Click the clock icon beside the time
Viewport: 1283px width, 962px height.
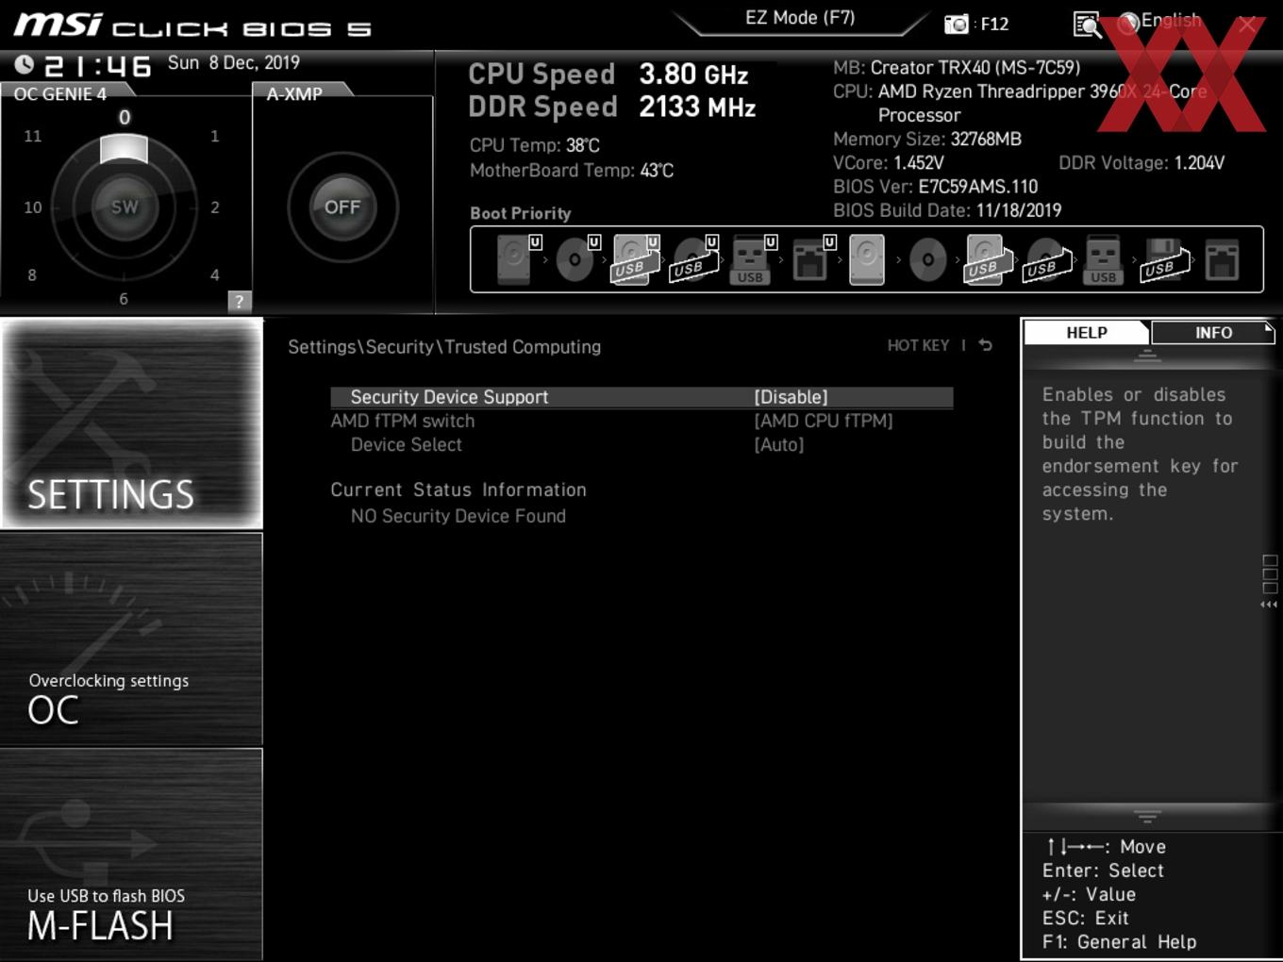[25, 64]
